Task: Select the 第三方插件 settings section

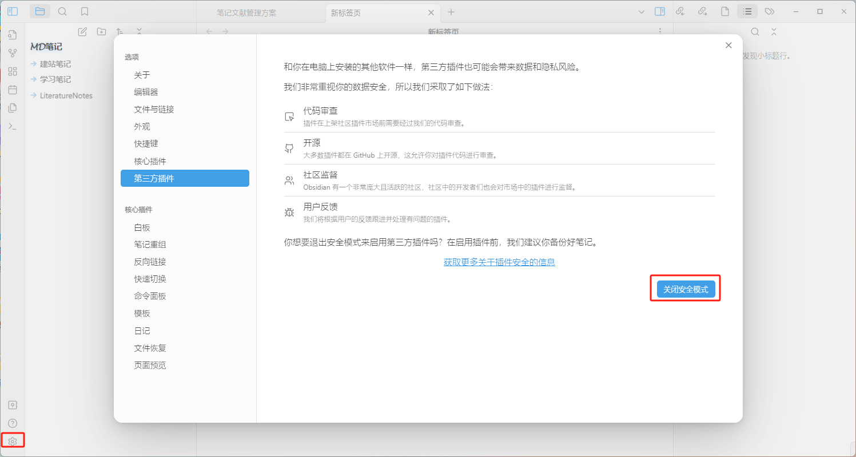Action: click(185, 178)
